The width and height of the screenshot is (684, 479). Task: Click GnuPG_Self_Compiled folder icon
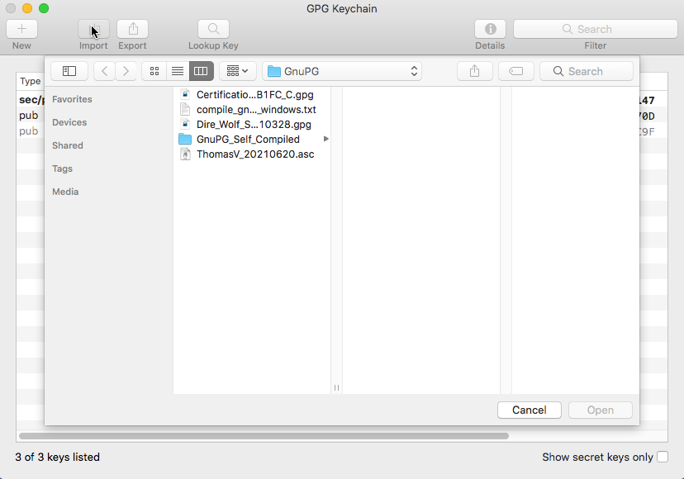(185, 140)
